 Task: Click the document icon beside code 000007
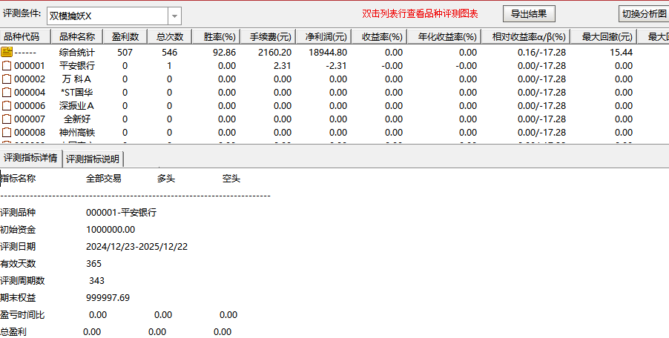[7, 119]
